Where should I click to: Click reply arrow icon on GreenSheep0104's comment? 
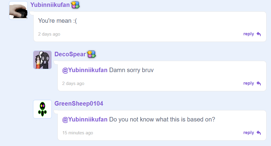pyautogui.click(x=259, y=133)
